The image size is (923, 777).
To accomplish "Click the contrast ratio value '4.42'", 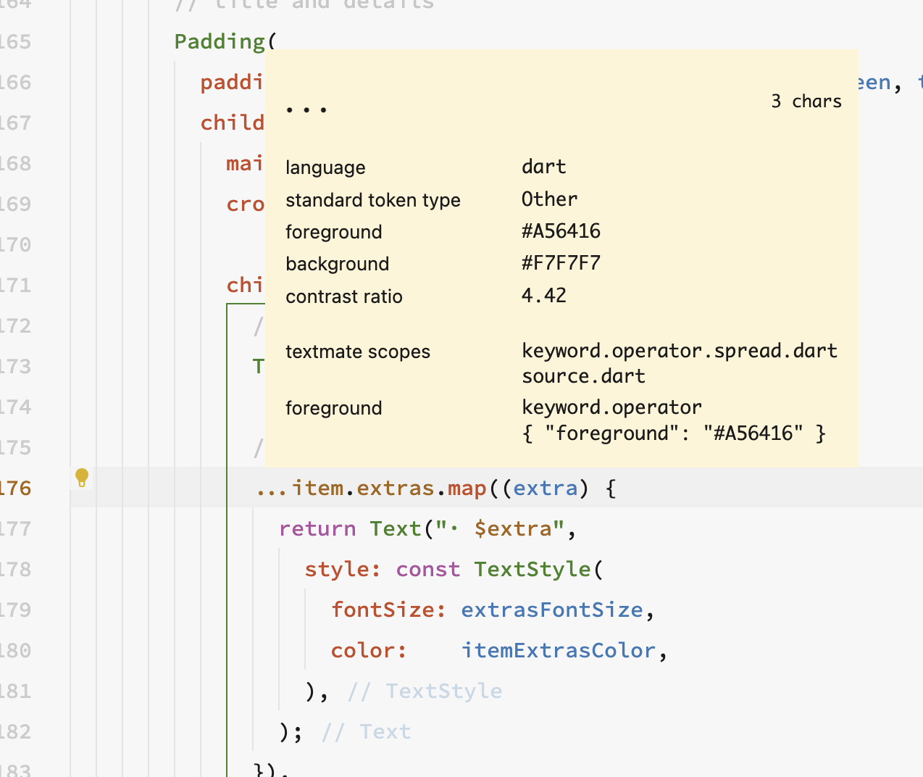I will pos(543,296).
